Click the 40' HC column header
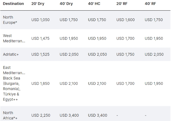 click(94, 4)
